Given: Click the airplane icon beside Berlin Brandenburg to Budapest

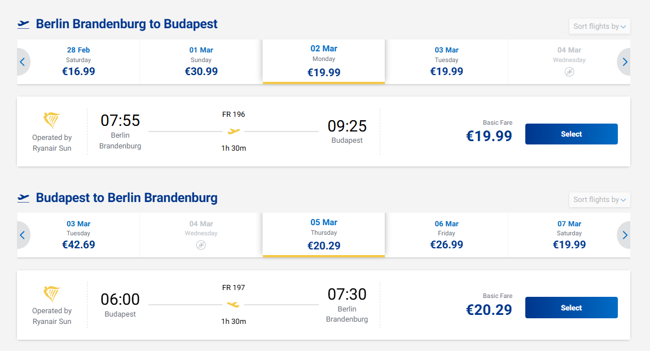Looking at the screenshot, I should point(23,24).
